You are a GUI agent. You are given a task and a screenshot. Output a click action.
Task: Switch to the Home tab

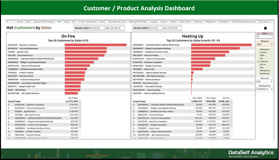point(20,22)
